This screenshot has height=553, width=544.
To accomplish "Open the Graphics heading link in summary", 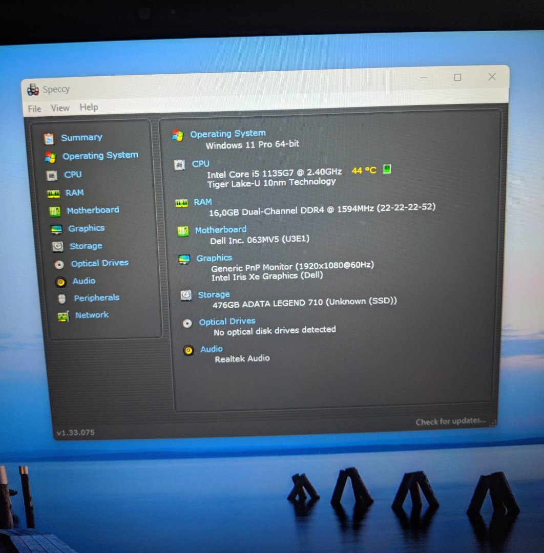I will pyautogui.click(x=214, y=258).
